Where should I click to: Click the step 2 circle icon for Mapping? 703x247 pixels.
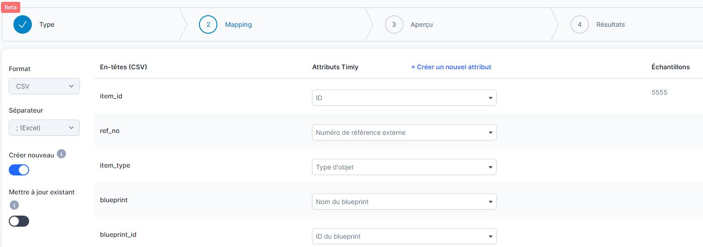click(208, 25)
